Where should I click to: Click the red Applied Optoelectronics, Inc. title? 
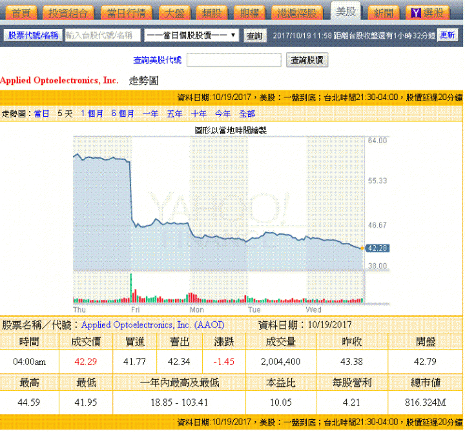pos(59,80)
